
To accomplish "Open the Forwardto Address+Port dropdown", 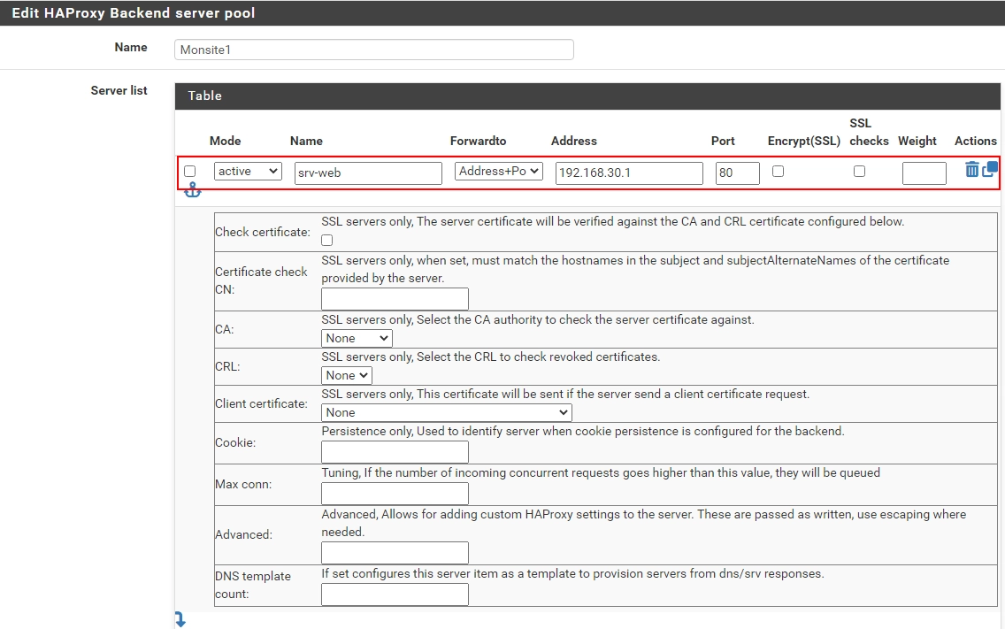I will tap(499, 172).
